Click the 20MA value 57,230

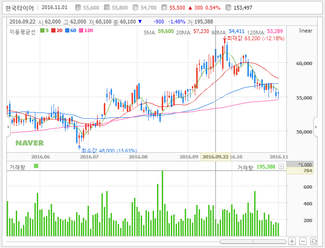point(201,31)
